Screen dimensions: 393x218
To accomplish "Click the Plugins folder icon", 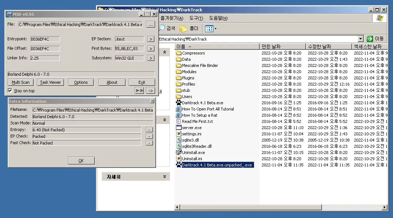I will pos(178,78).
